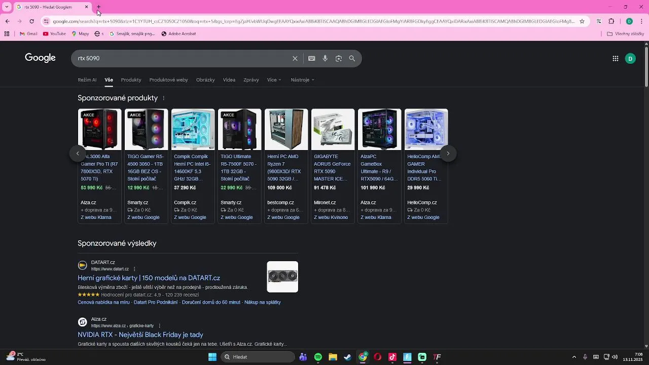
Task: Open the Google apps grid
Action: click(x=616, y=58)
